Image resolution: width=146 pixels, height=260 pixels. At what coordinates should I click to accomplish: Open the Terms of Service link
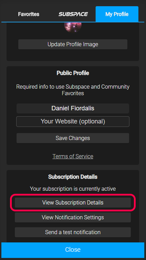click(x=73, y=156)
